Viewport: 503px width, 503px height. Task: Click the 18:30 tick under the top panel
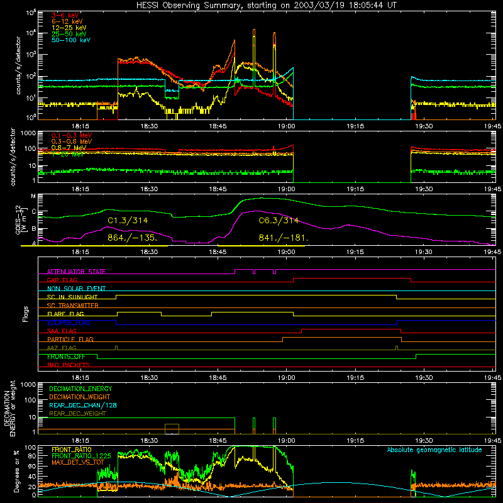click(149, 126)
